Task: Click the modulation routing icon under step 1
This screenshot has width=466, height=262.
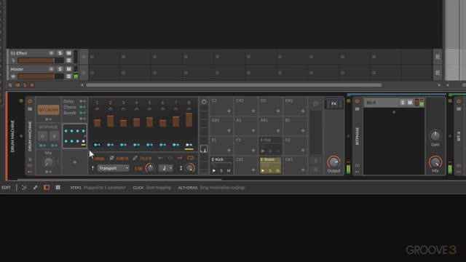Action: point(97,145)
